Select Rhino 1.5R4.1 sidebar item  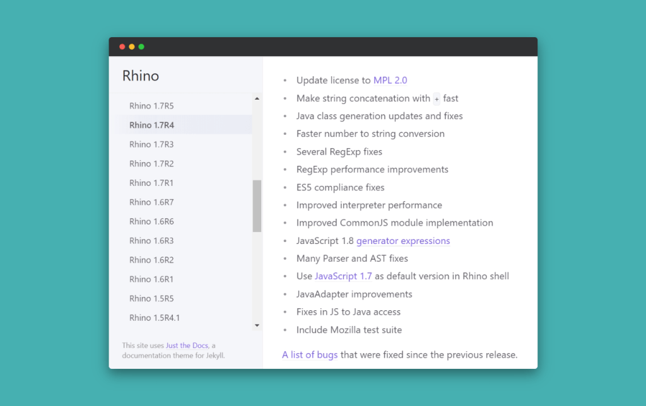(x=155, y=318)
